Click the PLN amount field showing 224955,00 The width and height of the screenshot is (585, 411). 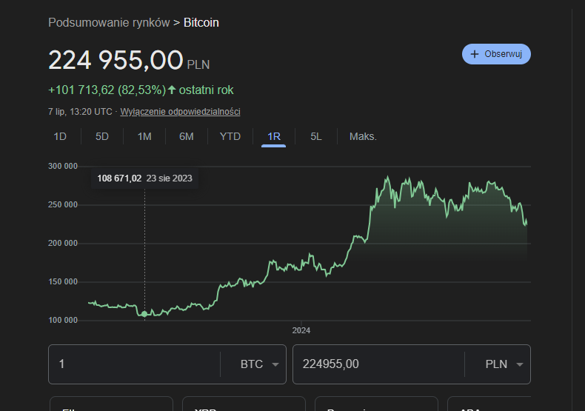click(x=378, y=364)
